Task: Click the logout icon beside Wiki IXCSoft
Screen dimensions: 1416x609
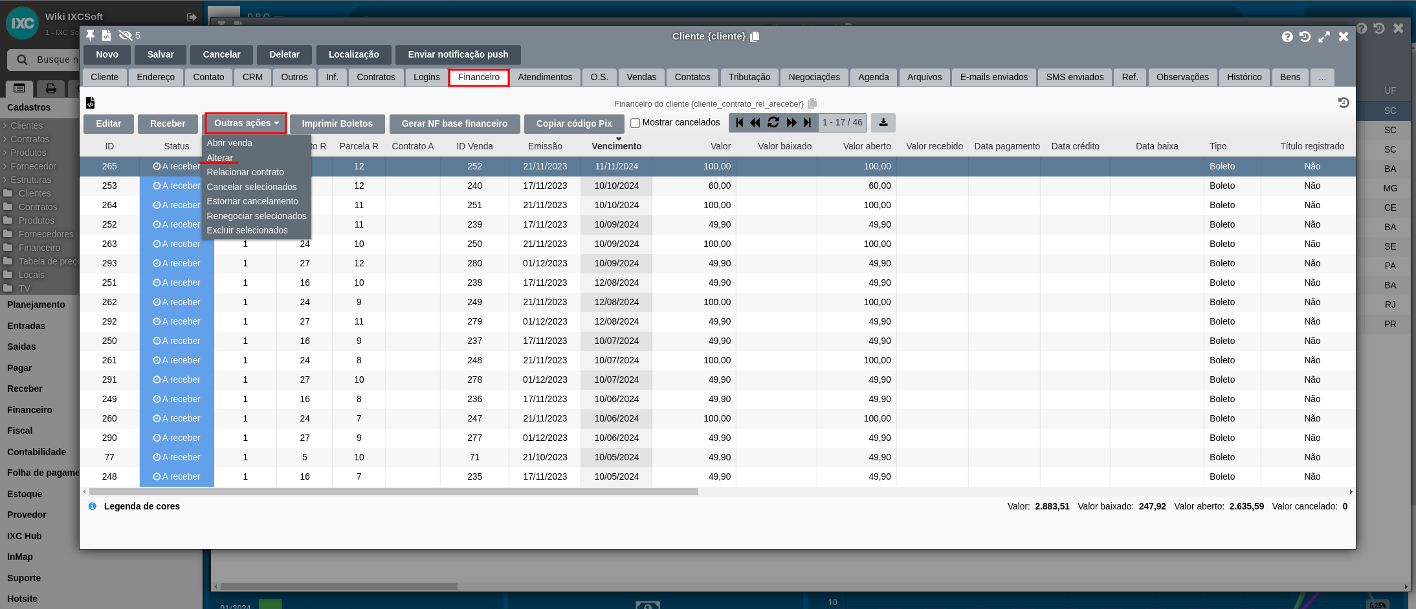Action: 192,17
